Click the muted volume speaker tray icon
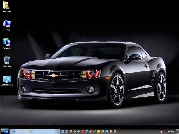 tap(161, 131)
